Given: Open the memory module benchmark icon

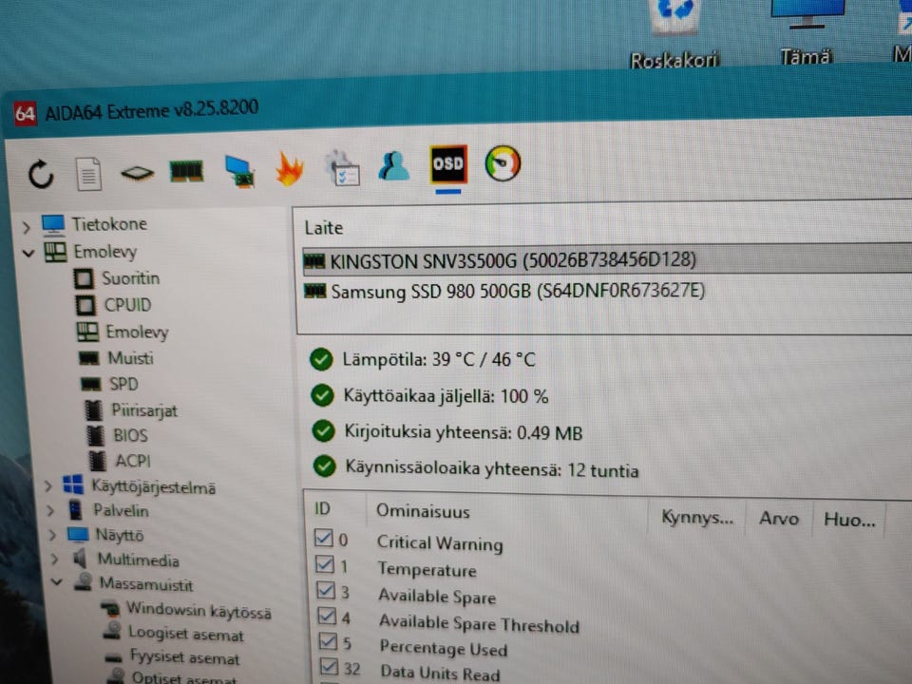Looking at the screenshot, I should [187, 172].
